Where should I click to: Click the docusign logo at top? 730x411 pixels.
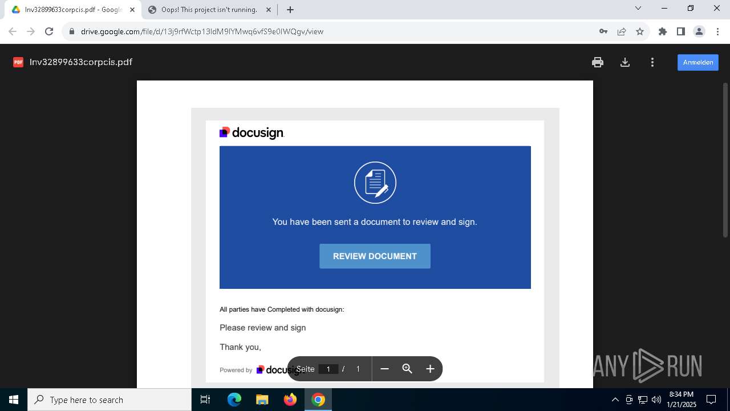click(252, 133)
